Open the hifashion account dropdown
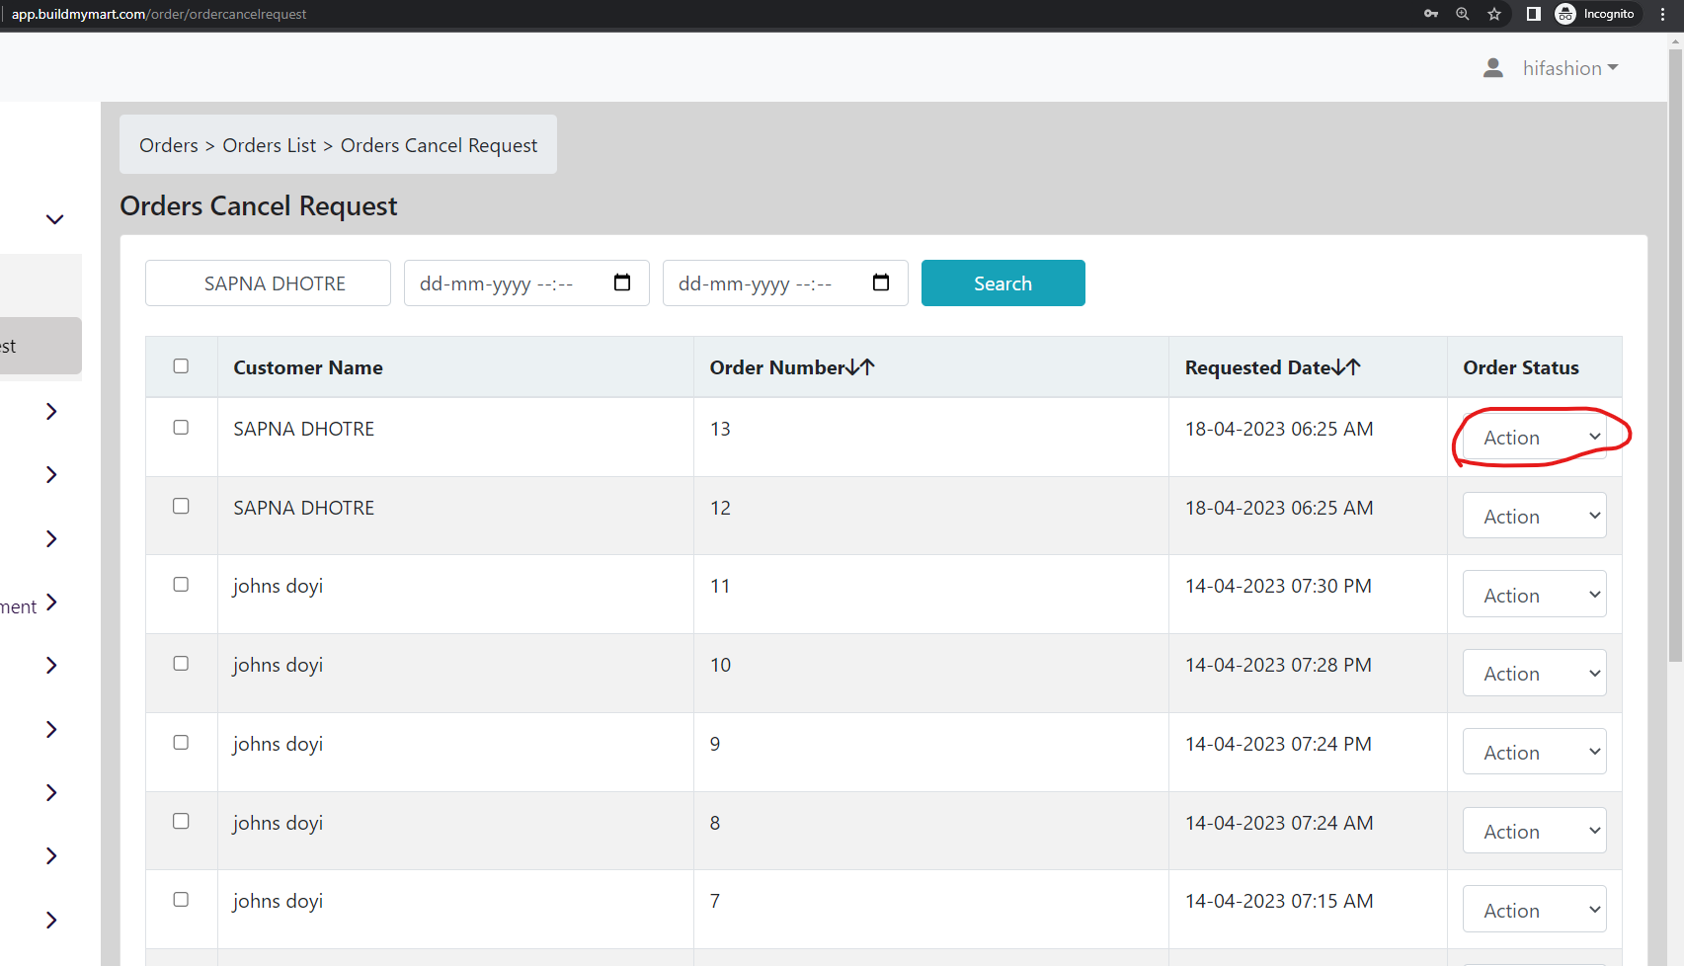Screen dimensions: 1684x966 1570,68
